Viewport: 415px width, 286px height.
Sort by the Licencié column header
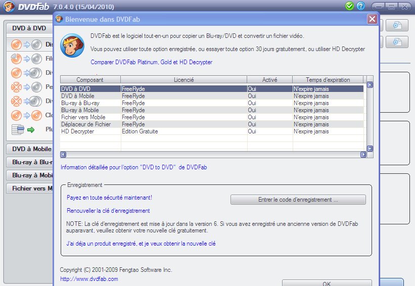183,80
